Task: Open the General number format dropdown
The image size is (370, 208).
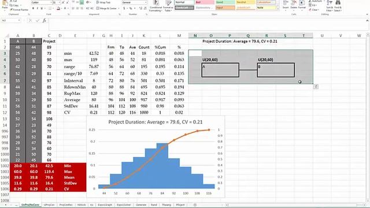Action: pos(146,2)
